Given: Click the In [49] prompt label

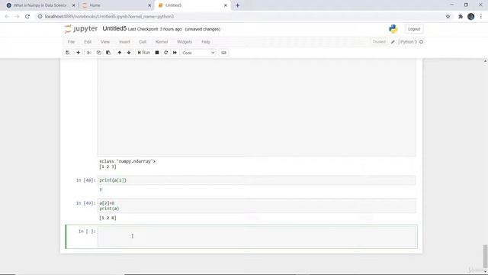Looking at the screenshot, I should tap(85, 203).
